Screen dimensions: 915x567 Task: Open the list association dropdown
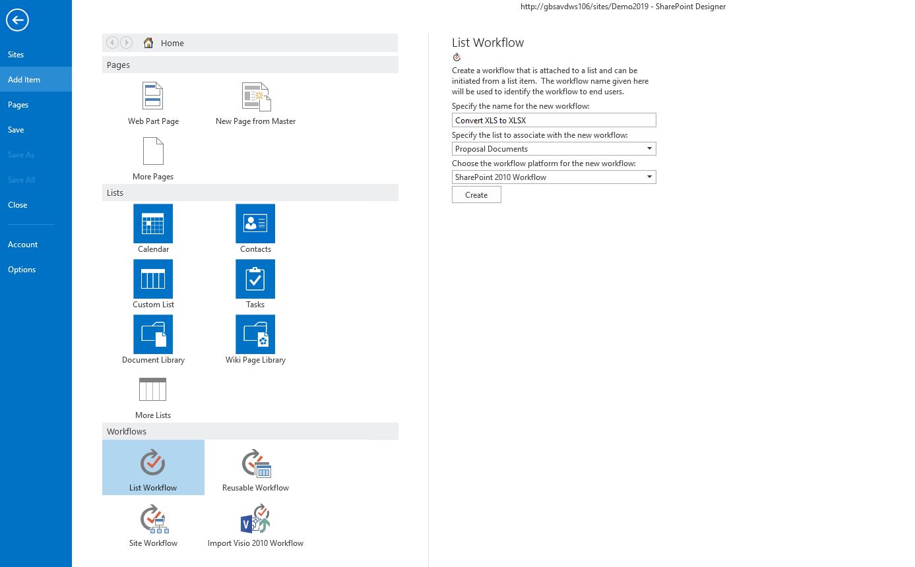(x=650, y=148)
